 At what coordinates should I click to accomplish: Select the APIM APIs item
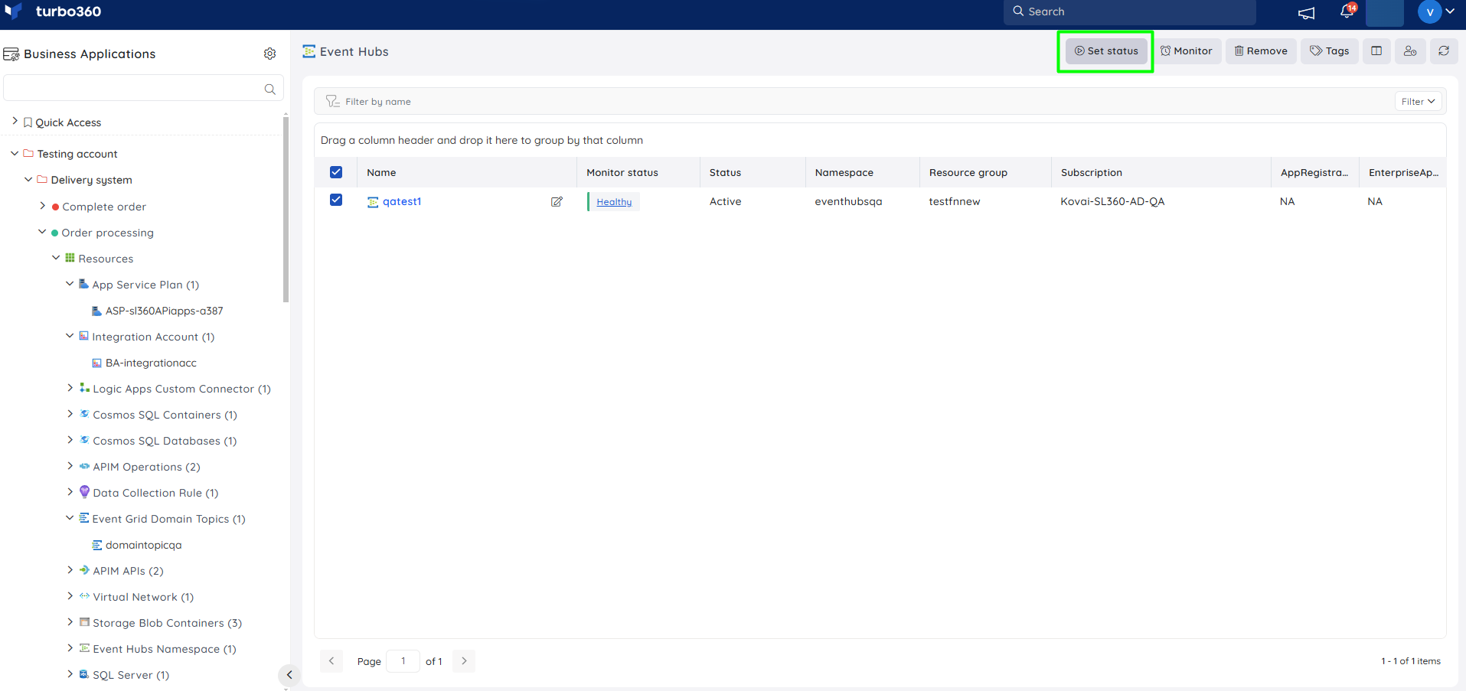tap(128, 571)
